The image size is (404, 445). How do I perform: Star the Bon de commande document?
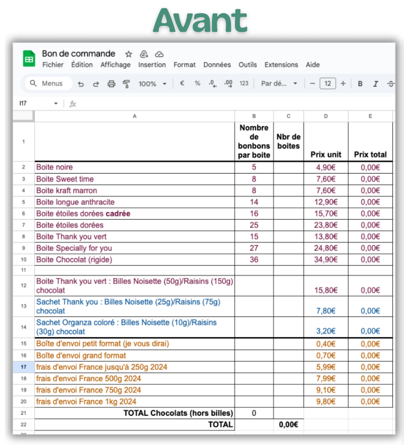pyautogui.click(x=128, y=54)
